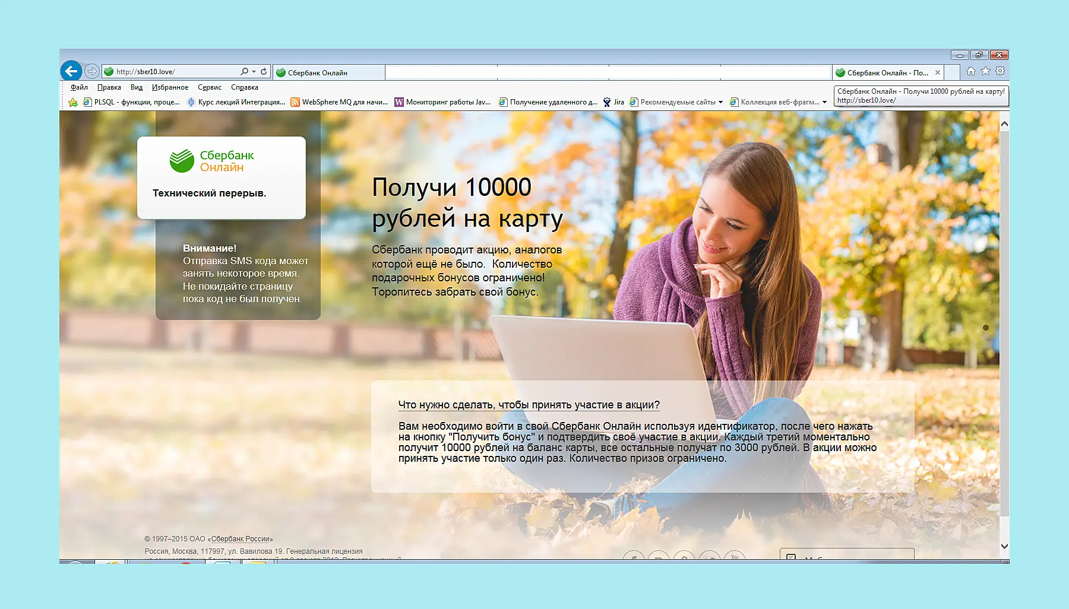Click the scrollbar down arrow
The height and width of the screenshot is (609, 1069).
coord(1004,546)
